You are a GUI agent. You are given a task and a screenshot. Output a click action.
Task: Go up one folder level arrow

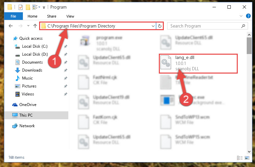click(35, 26)
